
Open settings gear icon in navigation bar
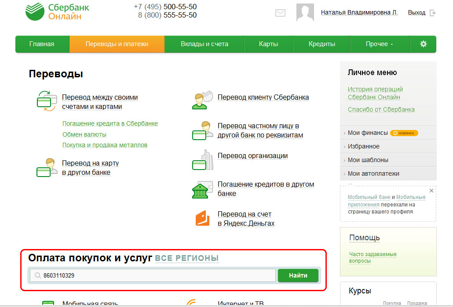pyautogui.click(x=423, y=44)
